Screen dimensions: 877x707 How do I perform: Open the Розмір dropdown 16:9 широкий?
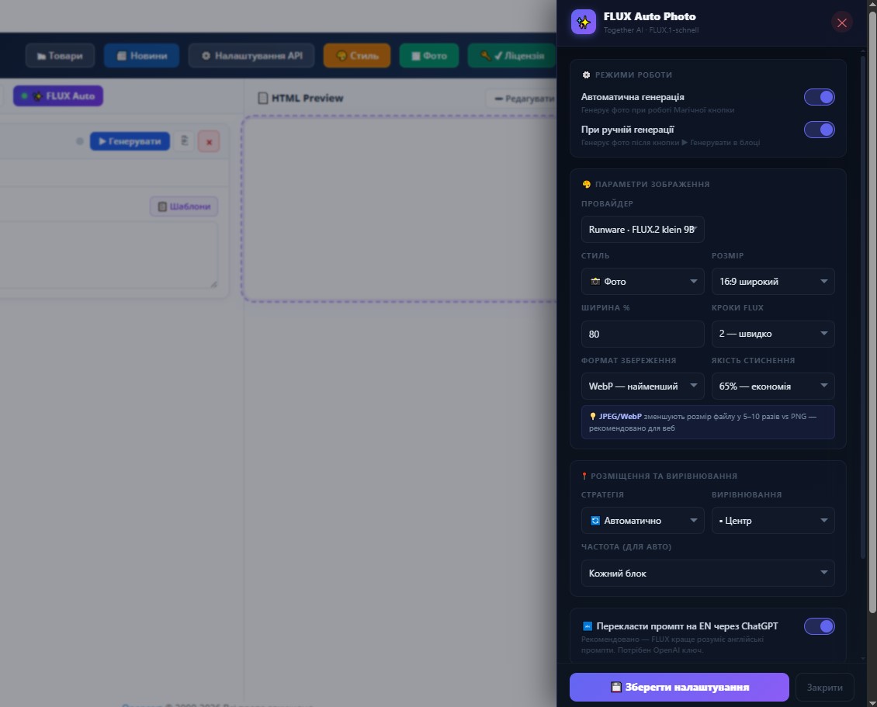click(x=773, y=282)
